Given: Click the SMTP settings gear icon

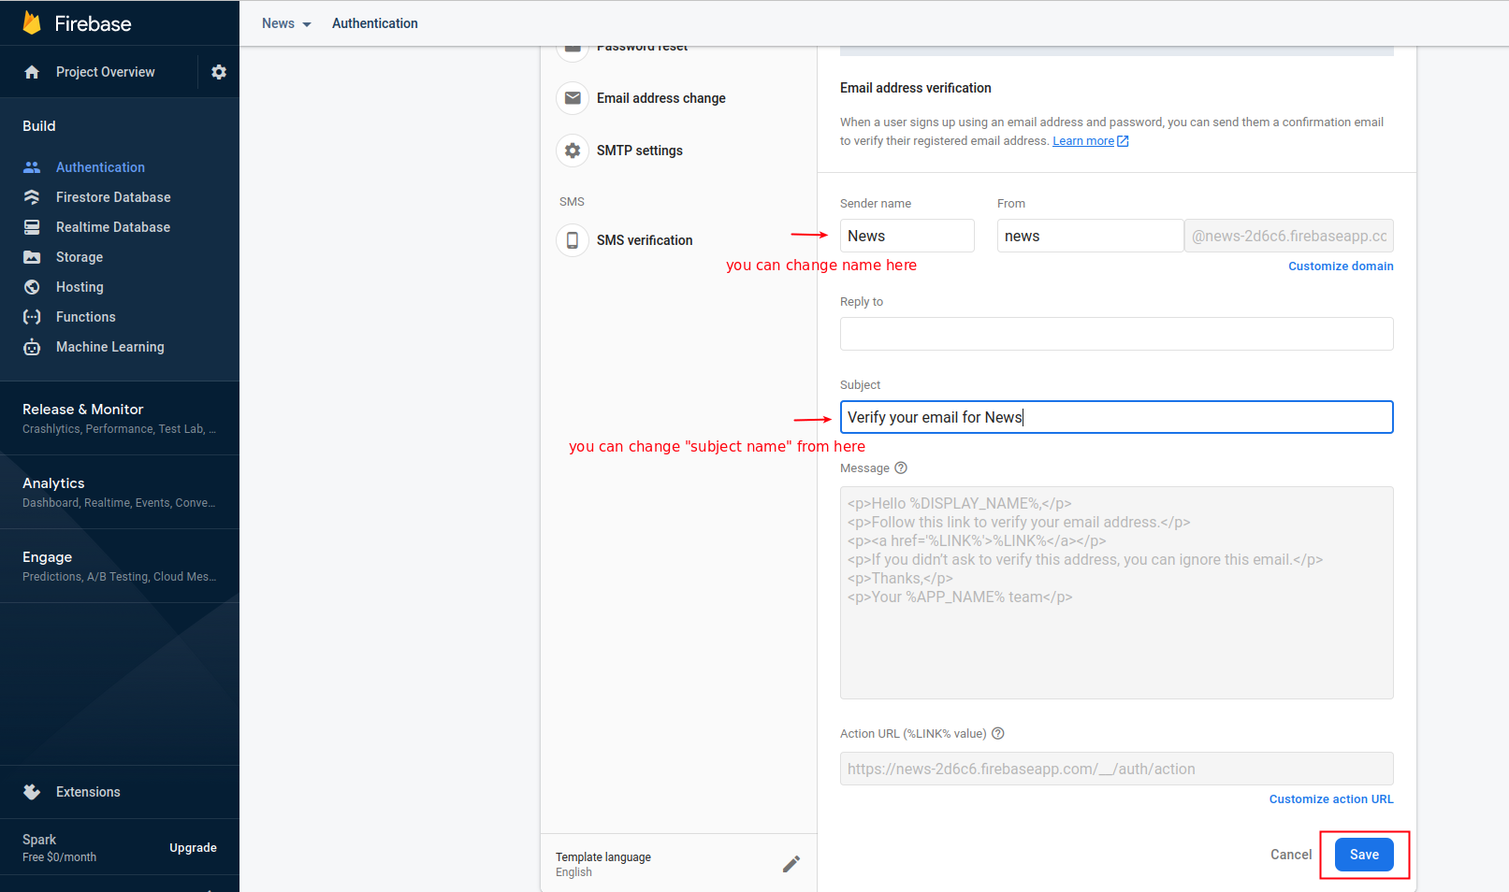Looking at the screenshot, I should (x=573, y=151).
